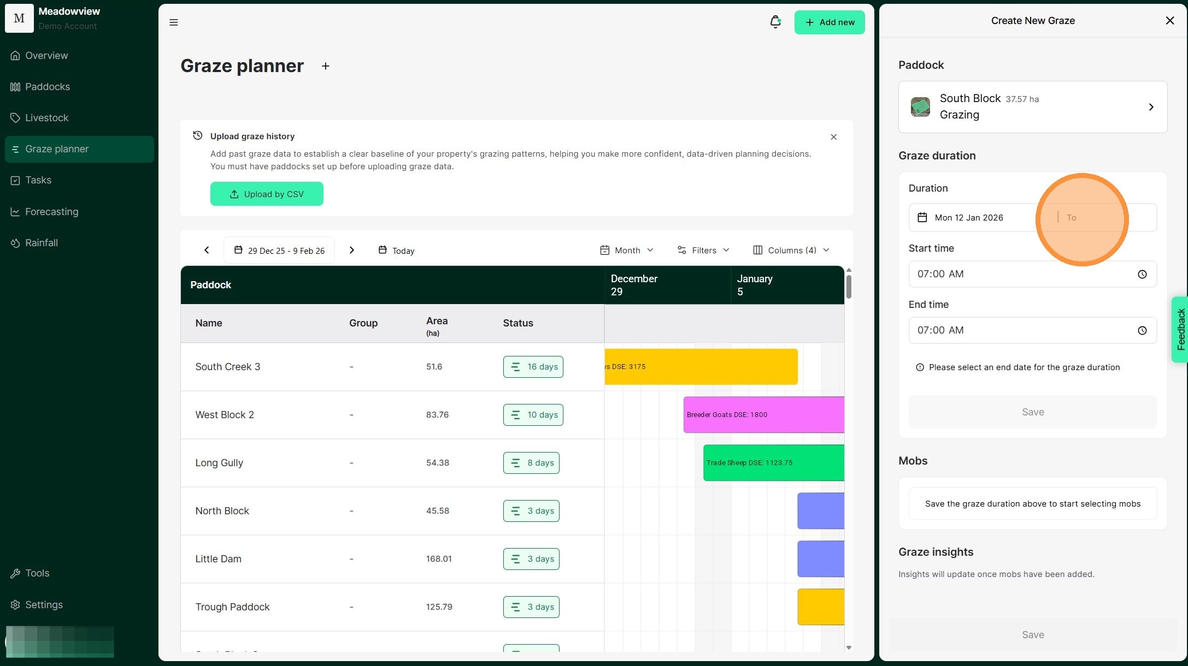
Task: Go to previous date range arrow
Action: 207,250
